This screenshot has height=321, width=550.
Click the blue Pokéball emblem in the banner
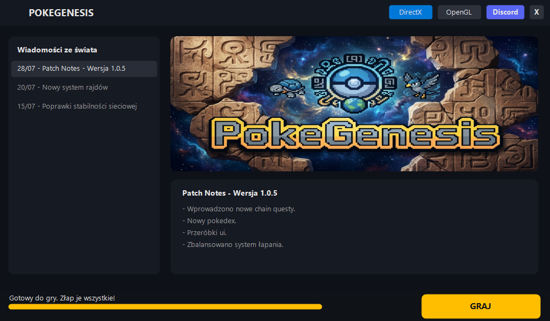[x=353, y=83]
